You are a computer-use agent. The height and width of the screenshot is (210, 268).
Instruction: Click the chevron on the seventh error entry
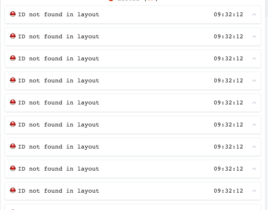[x=254, y=147]
